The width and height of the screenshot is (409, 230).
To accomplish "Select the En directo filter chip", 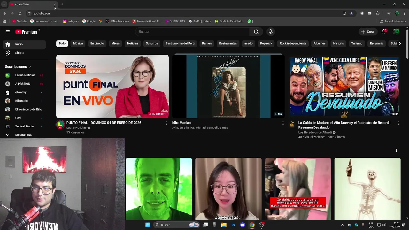I will pos(97,43).
